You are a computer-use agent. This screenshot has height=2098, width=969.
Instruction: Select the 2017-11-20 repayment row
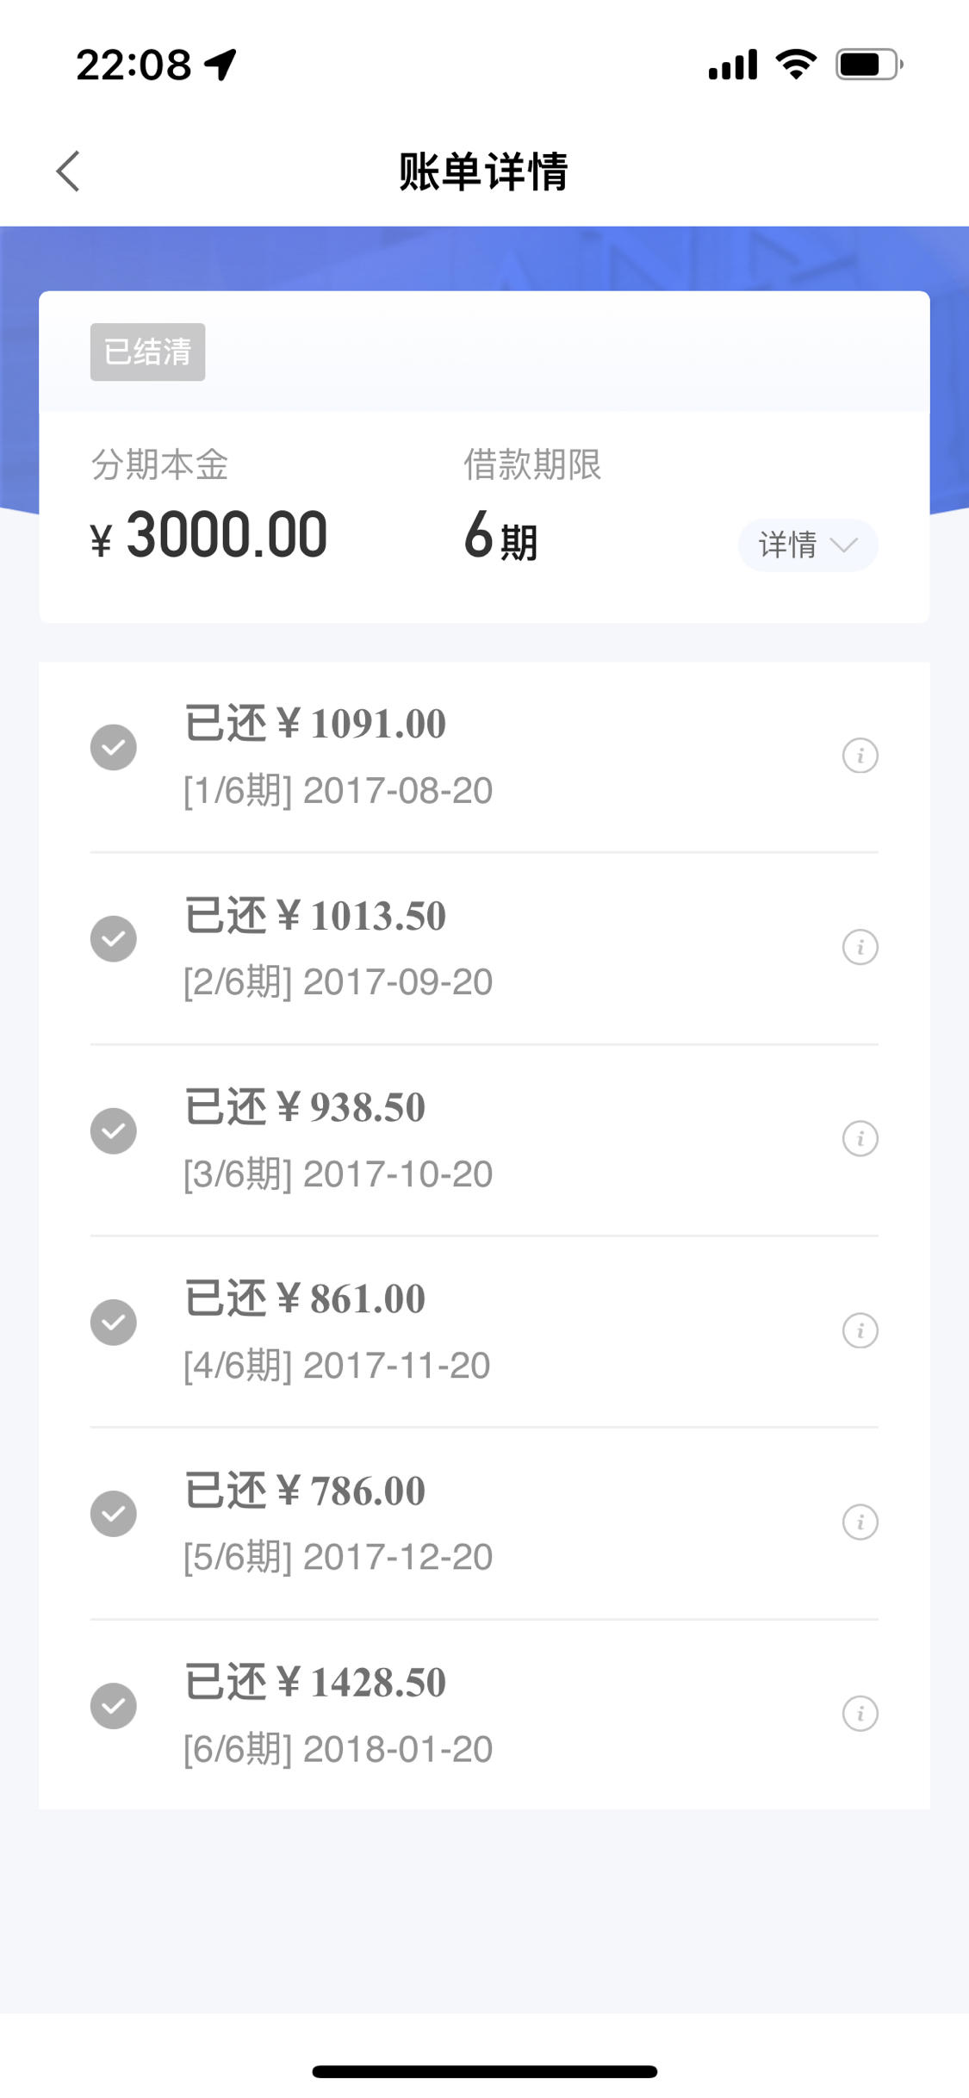484,1331
